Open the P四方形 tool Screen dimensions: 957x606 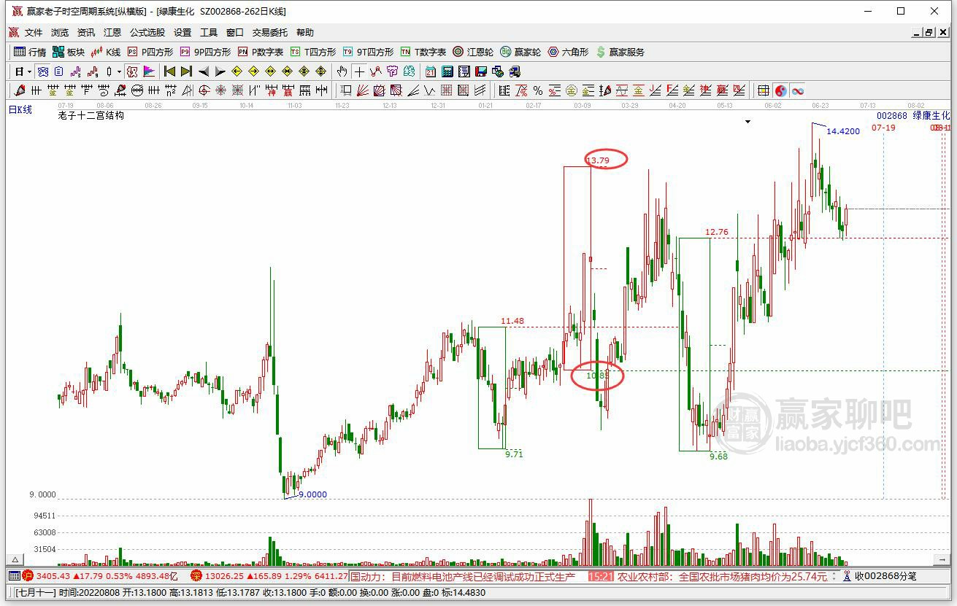[150, 52]
